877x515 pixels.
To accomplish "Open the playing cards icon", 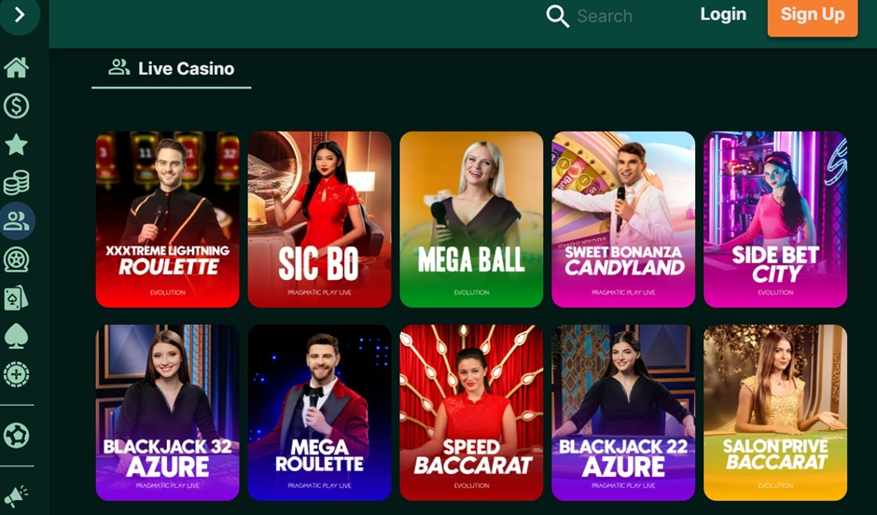I will (x=16, y=298).
